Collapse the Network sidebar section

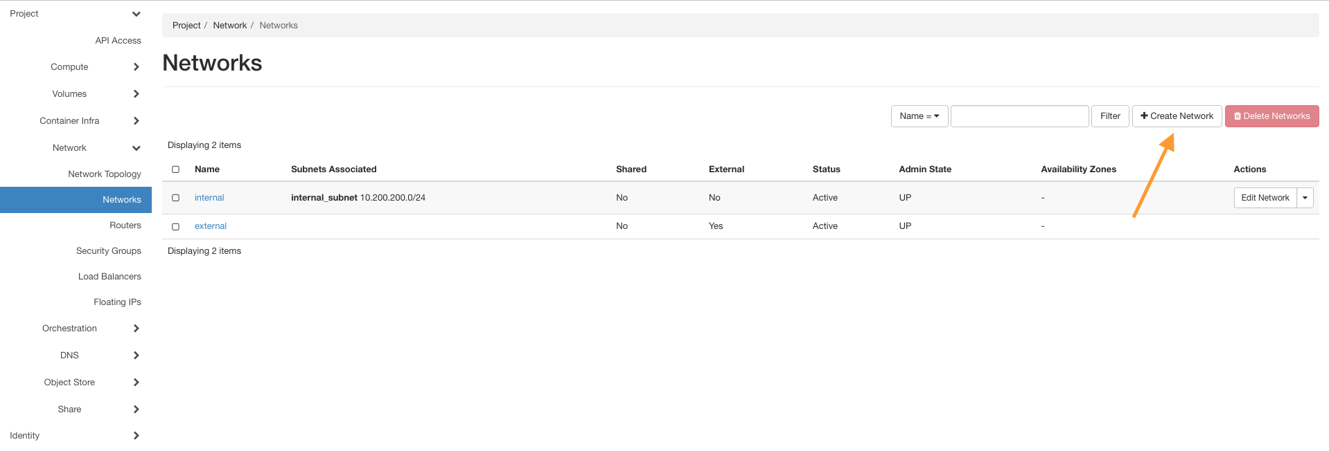[x=136, y=148]
